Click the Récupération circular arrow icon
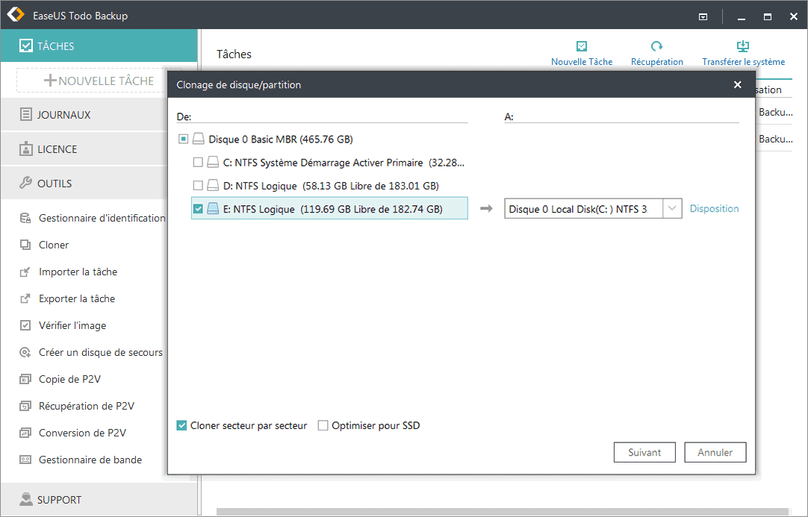The height and width of the screenshot is (517, 808). 656,46
